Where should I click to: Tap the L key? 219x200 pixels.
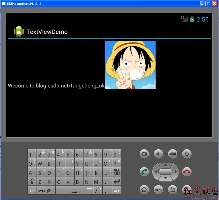pos(107,172)
